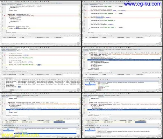
Task: Click red Stop button in bottom-right toolbar
Action: [108, 94]
